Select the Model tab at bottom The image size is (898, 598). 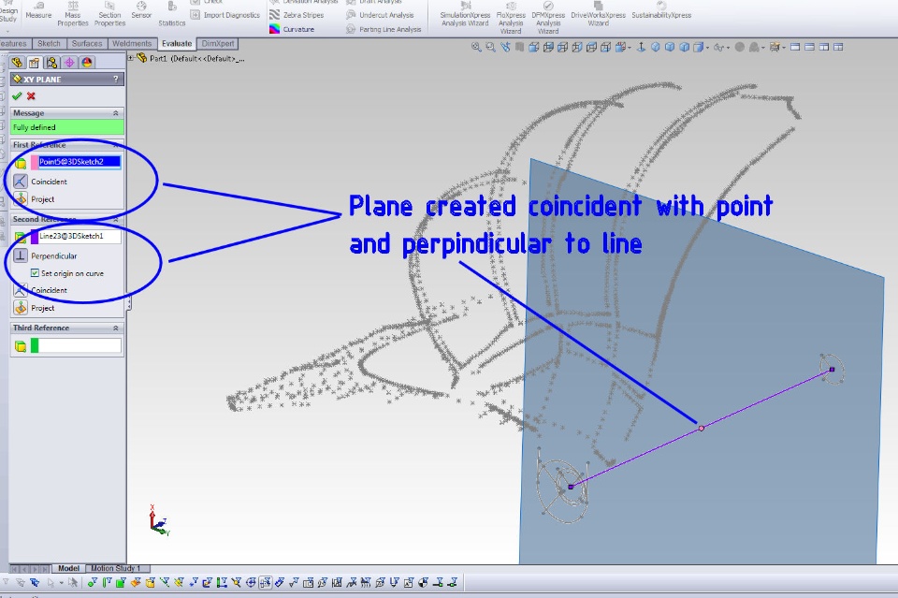point(68,568)
